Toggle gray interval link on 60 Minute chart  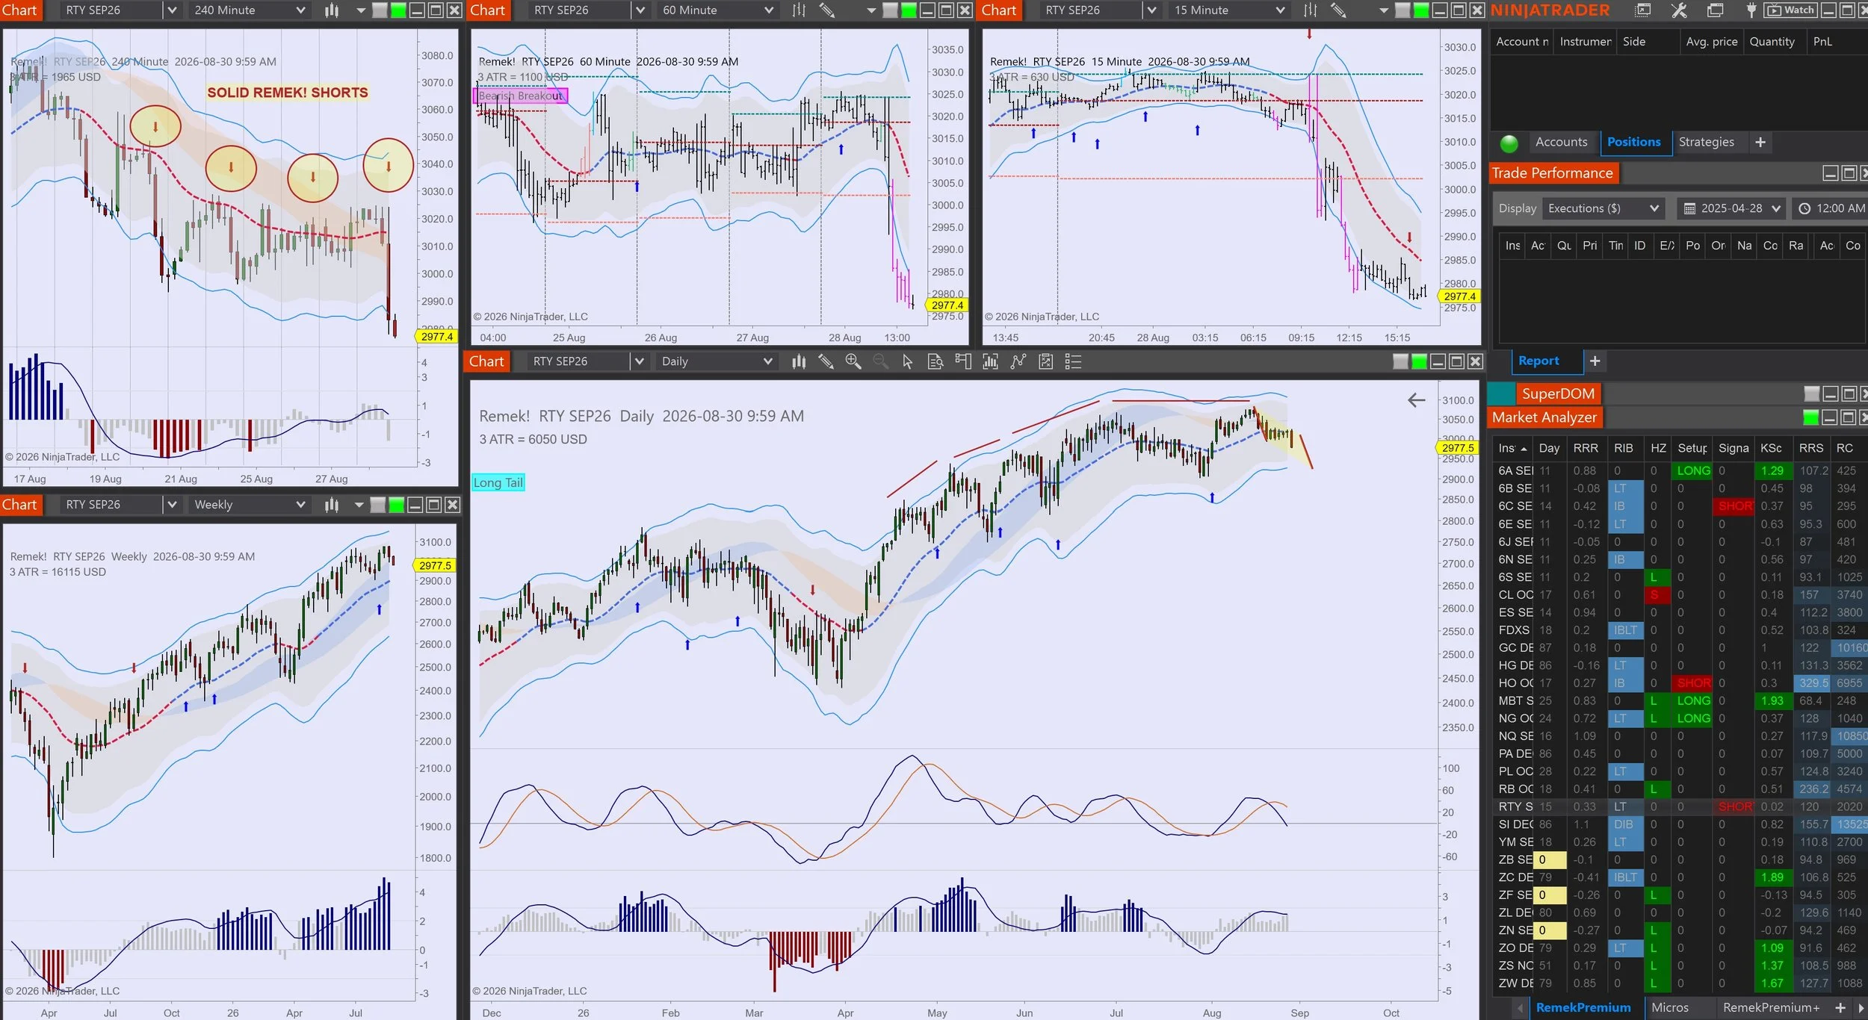[890, 10]
